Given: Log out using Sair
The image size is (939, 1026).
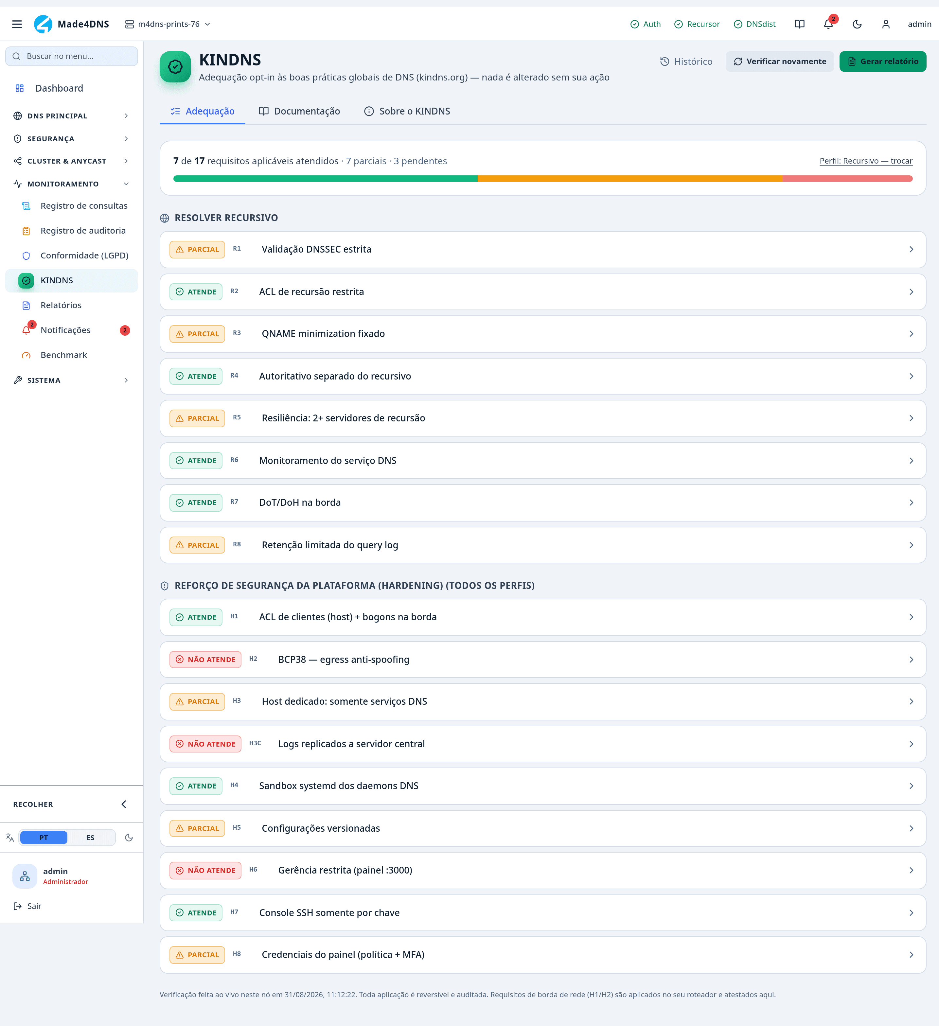Looking at the screenshot, I should [x=27, y=906].
